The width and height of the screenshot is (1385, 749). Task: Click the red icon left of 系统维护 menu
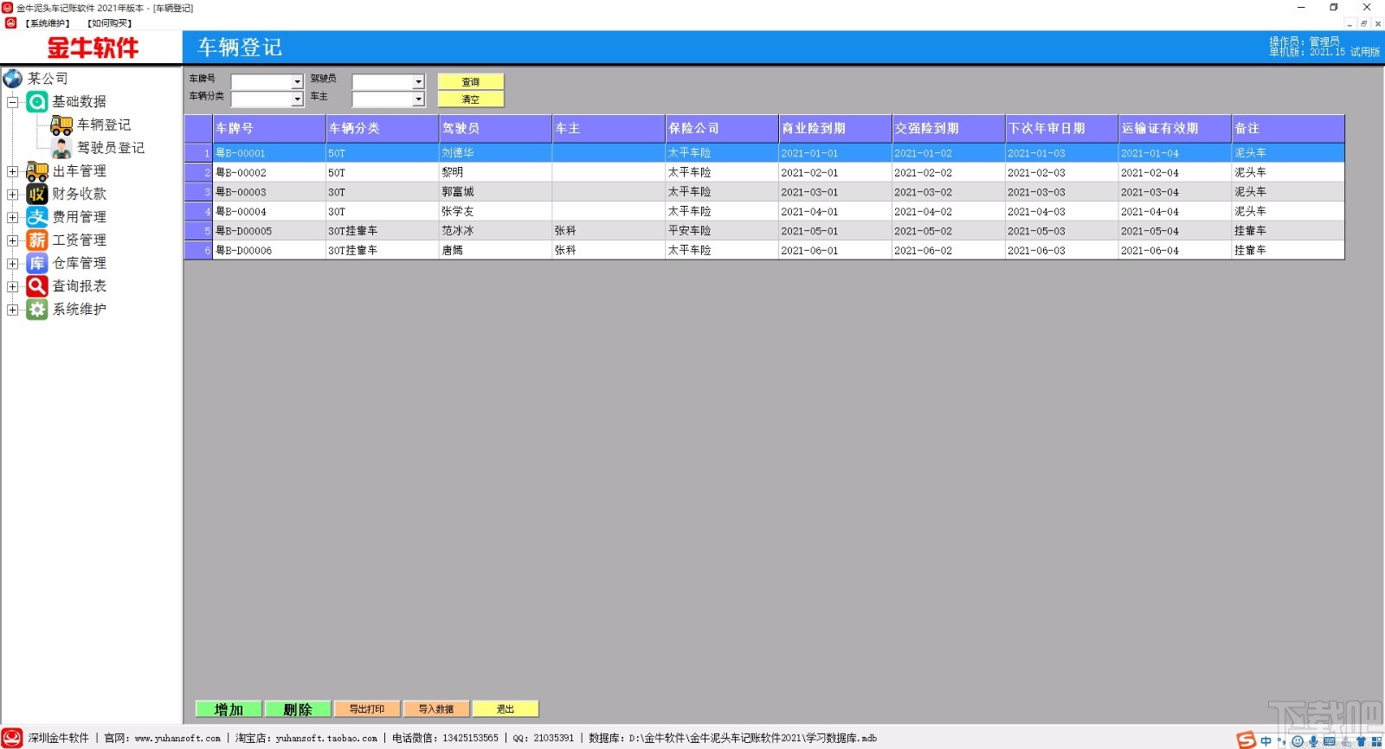coord(10,23)
